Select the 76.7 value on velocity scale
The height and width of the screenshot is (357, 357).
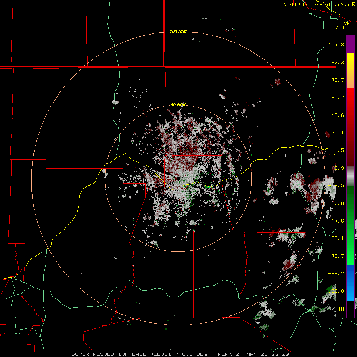338,80
